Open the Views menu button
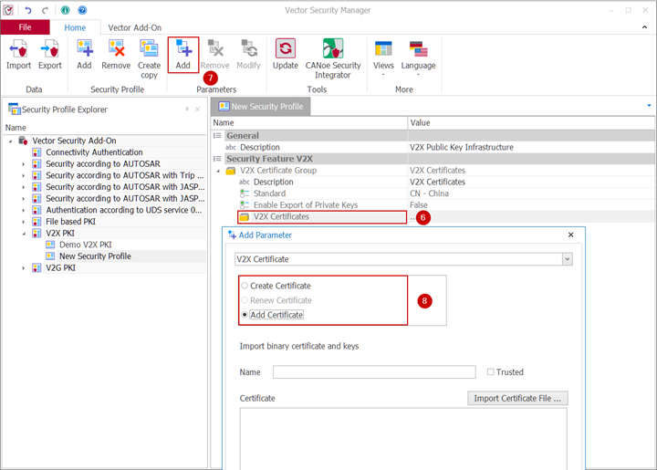Viewport: 657px width, 470px height. [383, 57]
